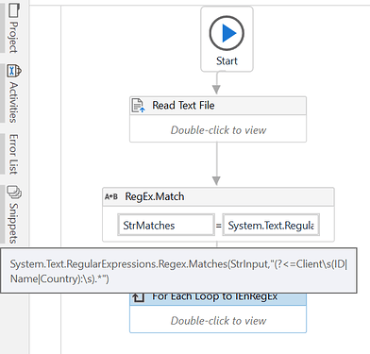Viewport: 370px width, 354px height.
Task: Click the arrow connector below the Start node
Action: pyautogui.click(x=216, y=83)
